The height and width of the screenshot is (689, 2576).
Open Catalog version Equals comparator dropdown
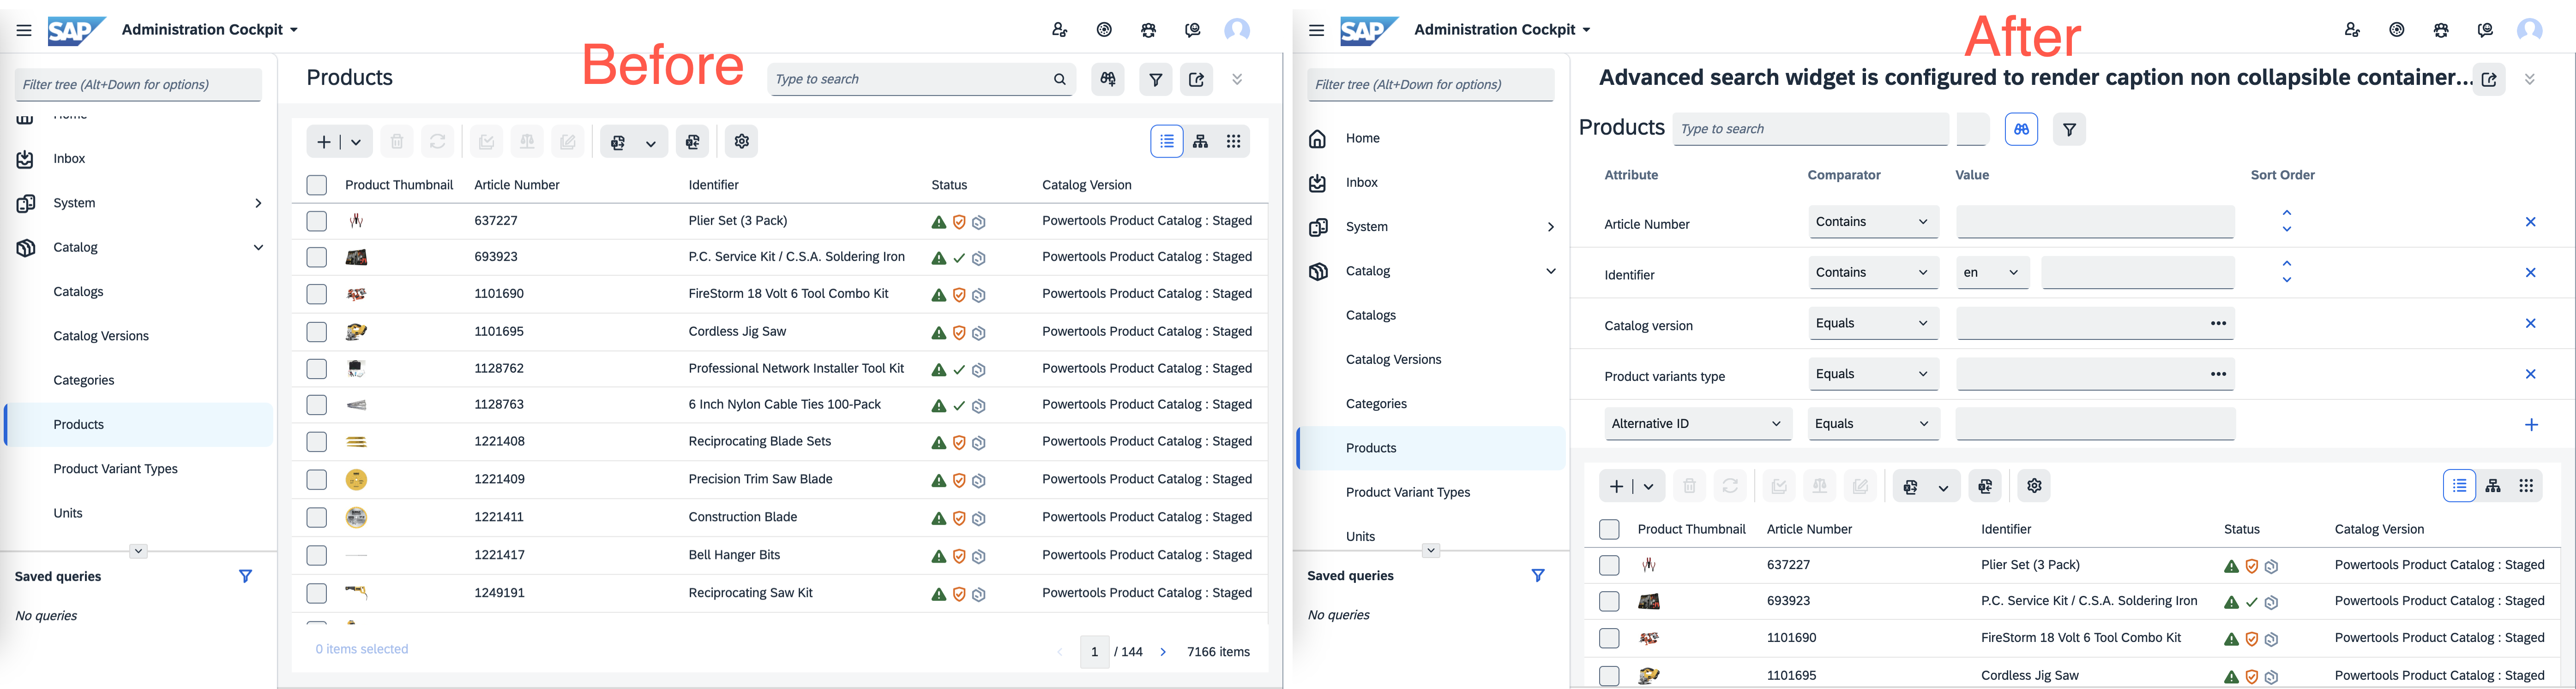pos(1874,324)
